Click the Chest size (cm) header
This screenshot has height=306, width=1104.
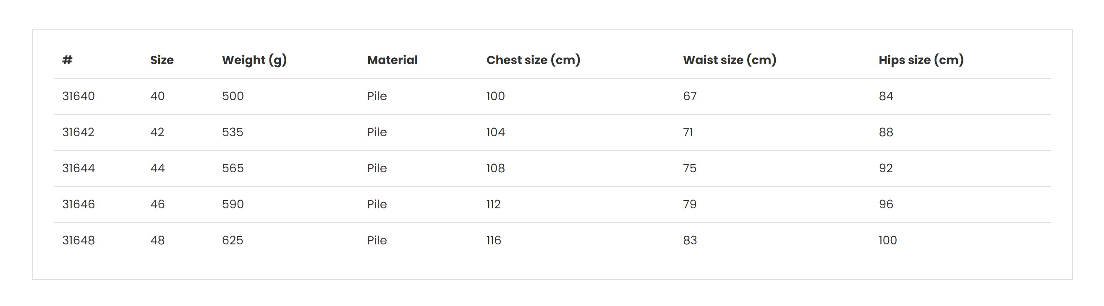(x=533, y=60)
